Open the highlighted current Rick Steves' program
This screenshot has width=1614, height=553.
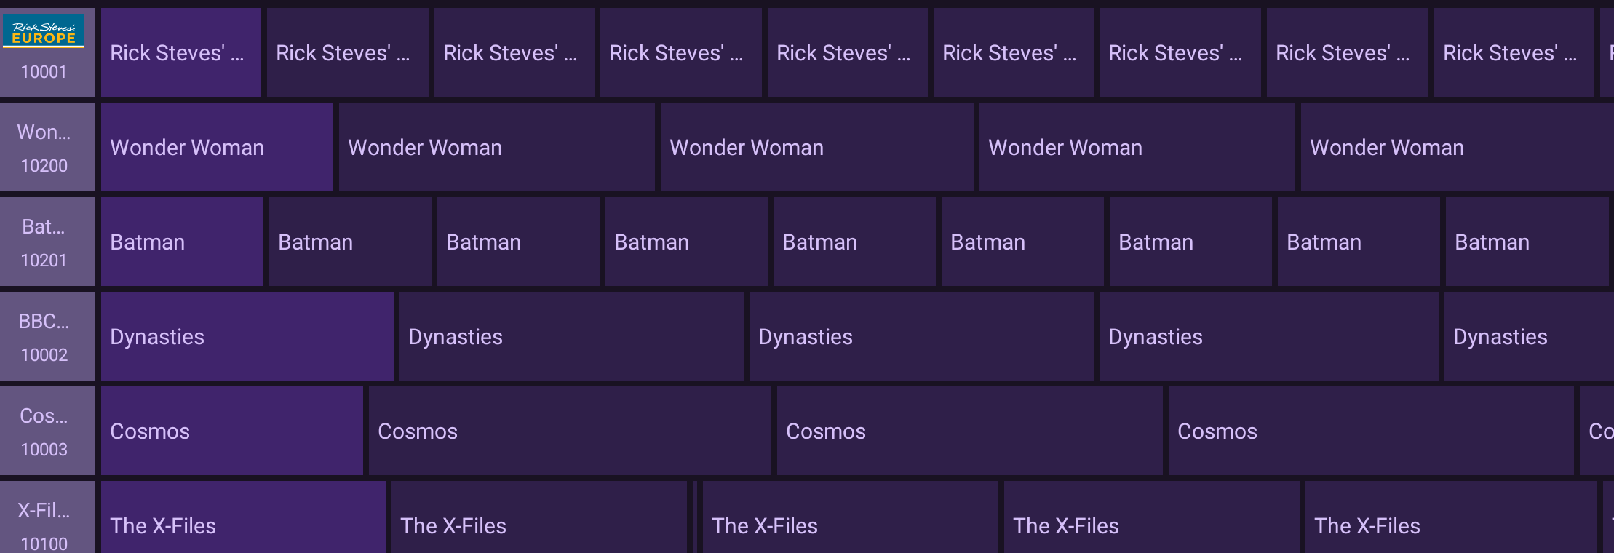tap(180, 53)
